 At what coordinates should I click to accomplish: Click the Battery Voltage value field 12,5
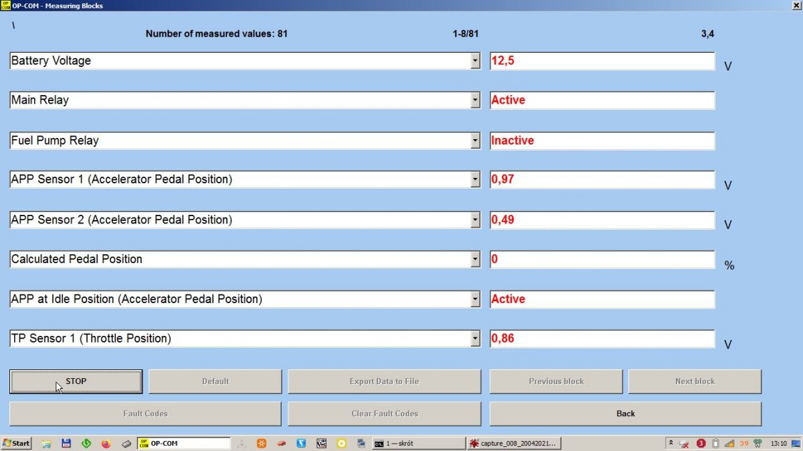[x=602, y=61]
